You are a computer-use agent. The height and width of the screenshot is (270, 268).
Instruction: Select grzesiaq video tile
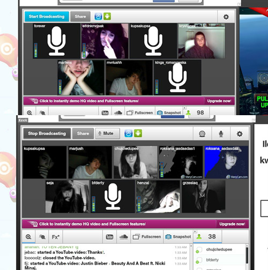[204, 197]
